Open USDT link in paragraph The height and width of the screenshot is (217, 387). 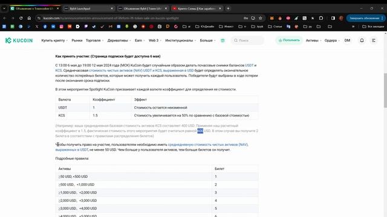249,65
